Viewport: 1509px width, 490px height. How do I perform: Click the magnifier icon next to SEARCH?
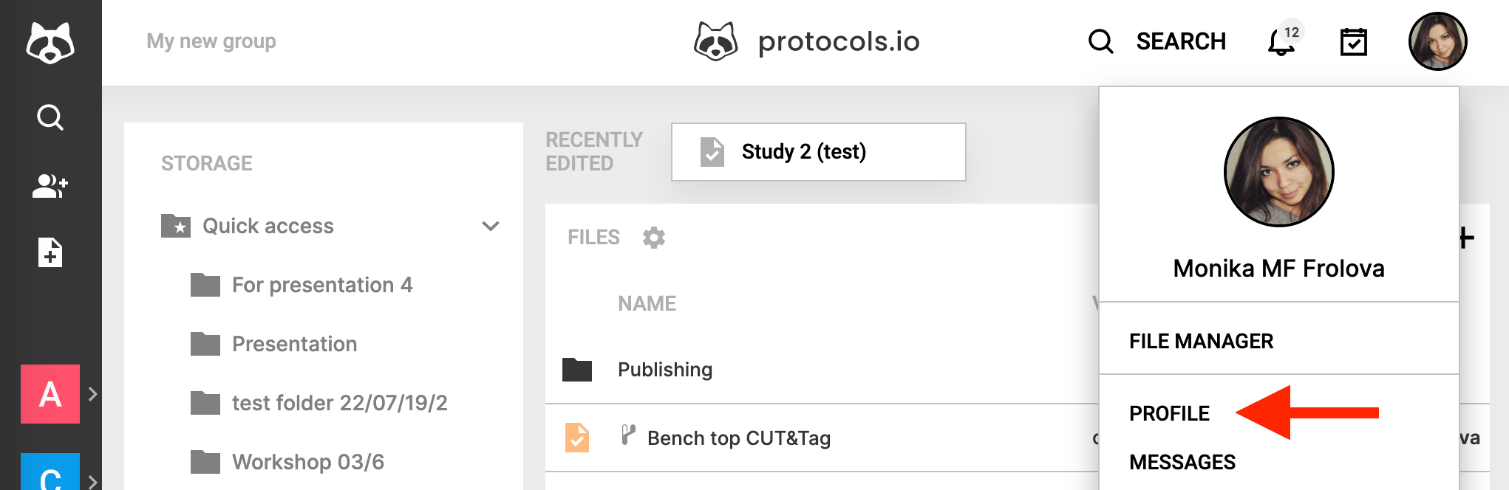1101,41
